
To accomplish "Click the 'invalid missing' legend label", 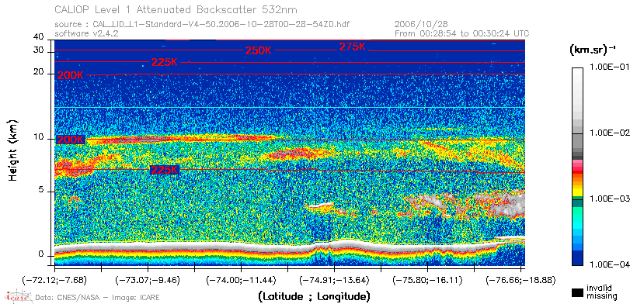I will [601, 292].
